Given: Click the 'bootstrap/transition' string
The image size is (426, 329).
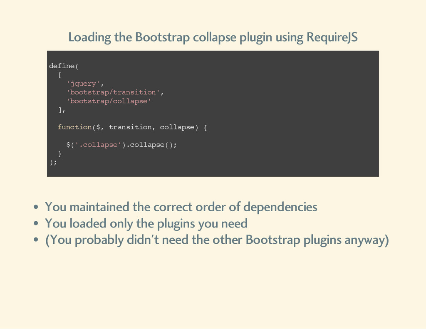Looking at the screenshot, I should tap(113, 92).
